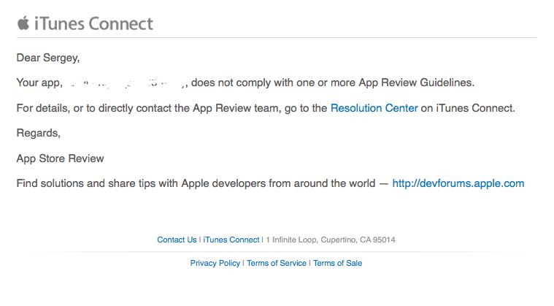Click the iTunes Connect footer link
554x306 pixels.
pos(231,240)
